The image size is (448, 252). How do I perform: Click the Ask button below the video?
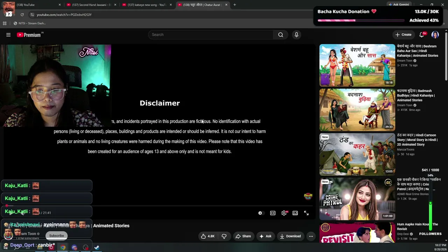coord(265,236)
